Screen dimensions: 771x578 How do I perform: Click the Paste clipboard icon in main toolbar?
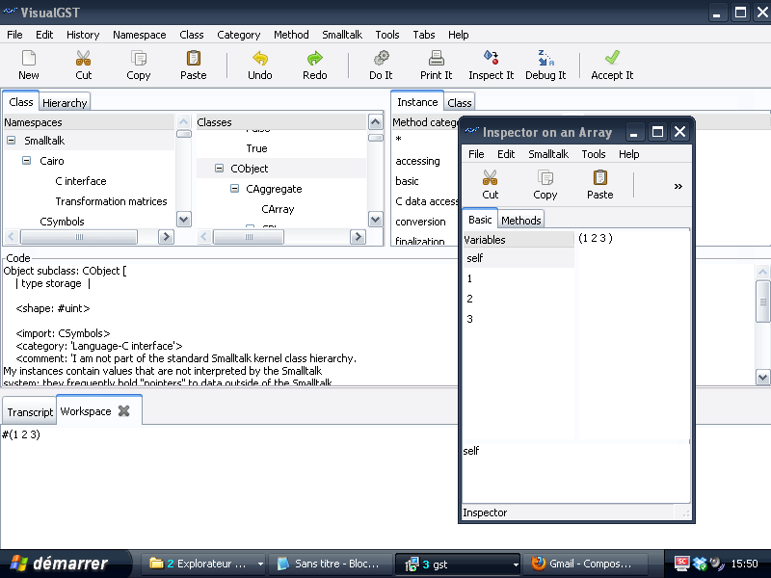coord(194,59)
